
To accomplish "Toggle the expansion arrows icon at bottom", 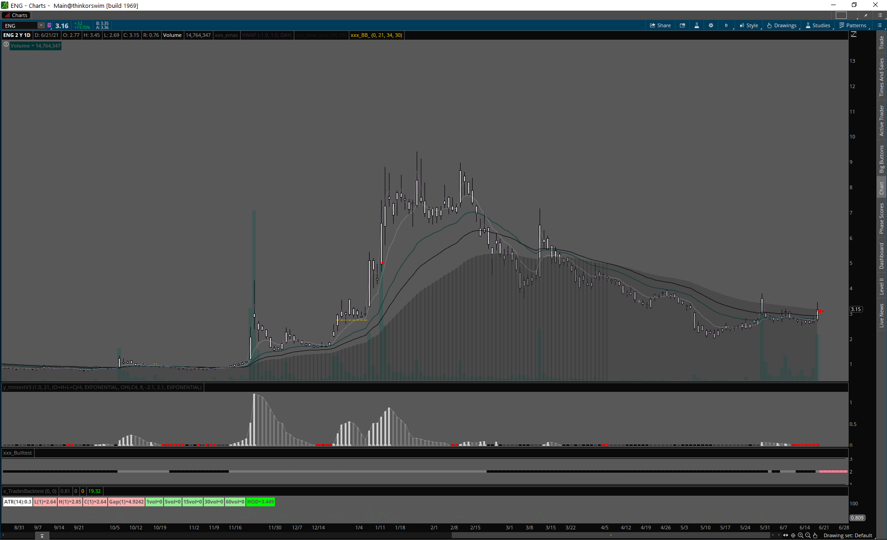I will 785,535.
